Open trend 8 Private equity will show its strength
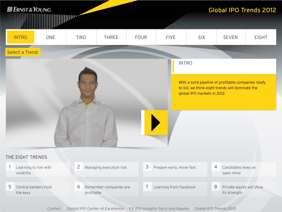The width and height of the screenshot is (282, 212). pos(243,189)
